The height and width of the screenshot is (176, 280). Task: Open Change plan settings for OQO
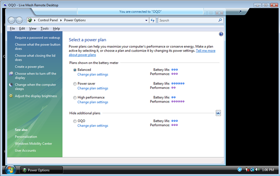[93, 126]
